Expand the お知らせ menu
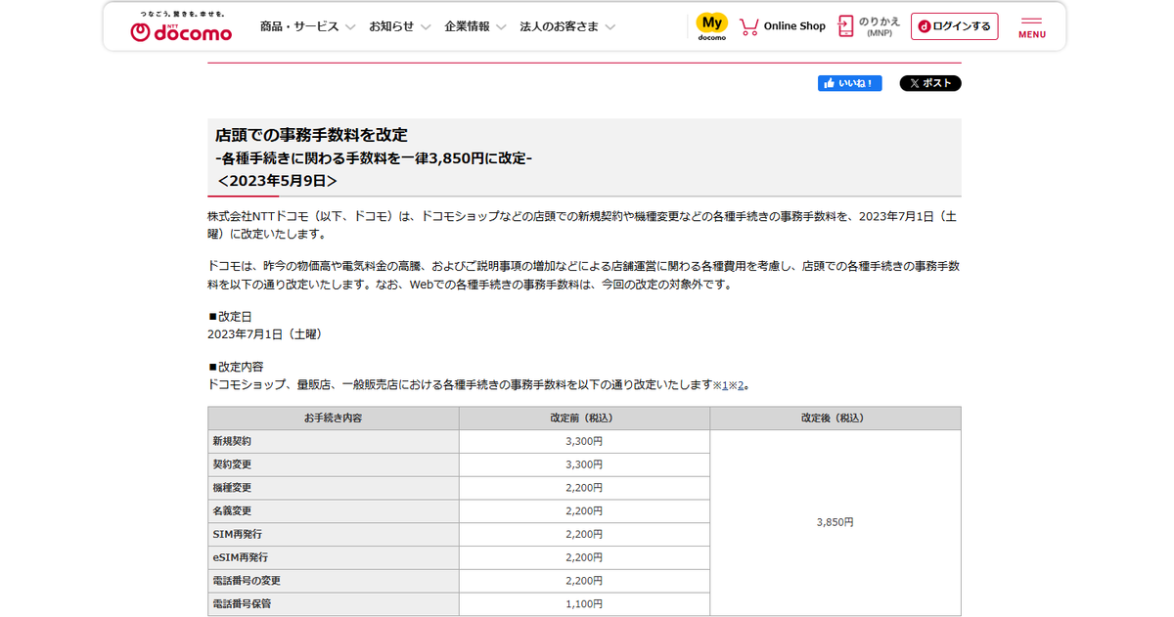 point(399,26)
